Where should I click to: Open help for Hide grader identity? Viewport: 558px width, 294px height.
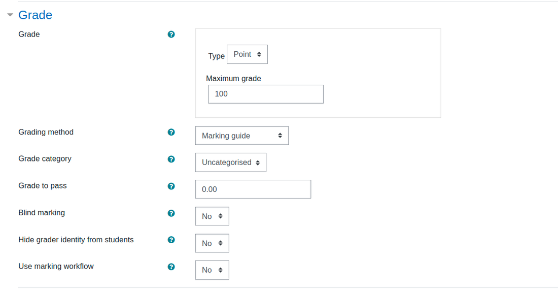point(171,240)
